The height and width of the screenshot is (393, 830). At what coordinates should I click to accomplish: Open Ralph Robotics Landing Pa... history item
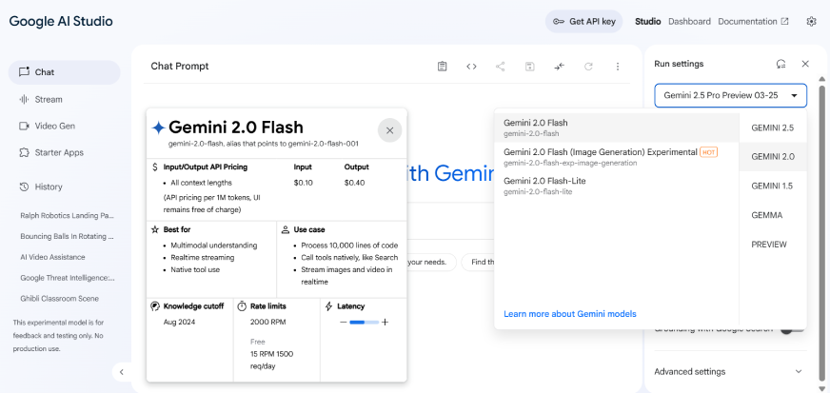click(x=68, y=216)
